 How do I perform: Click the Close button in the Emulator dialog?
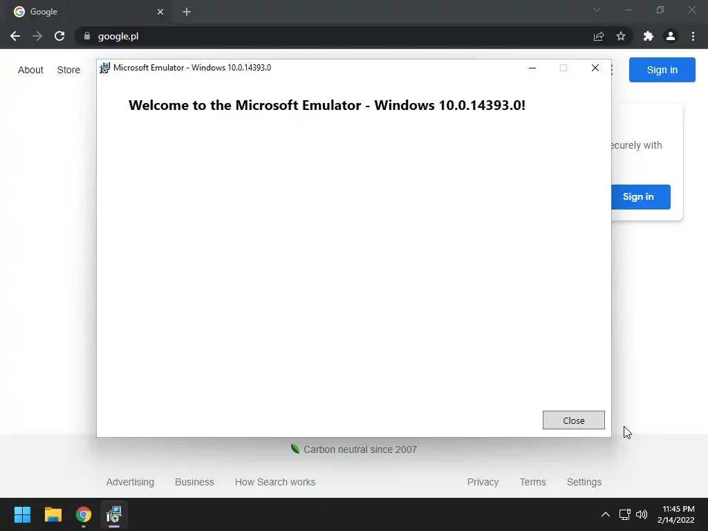[573, 420]
